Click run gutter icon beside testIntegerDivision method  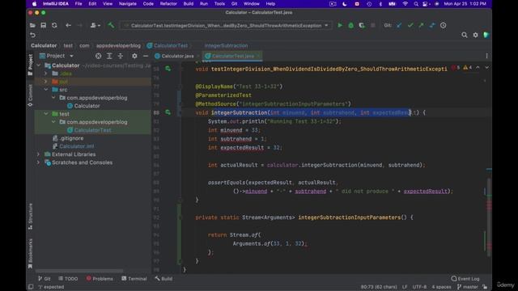(168, 69)
